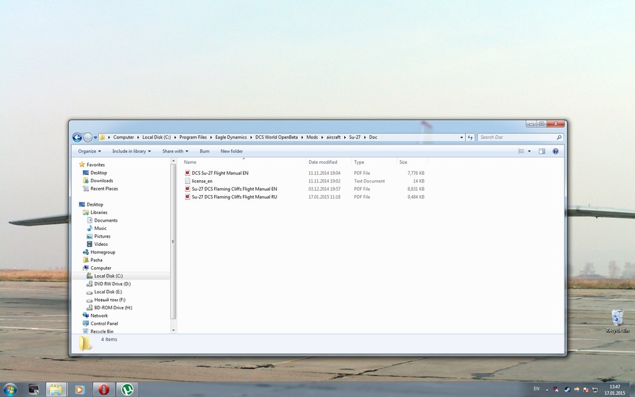The height and width of the screenshot is (397, 635).
Task: Open the Opera browser taskbar icon
Action: 104,389
